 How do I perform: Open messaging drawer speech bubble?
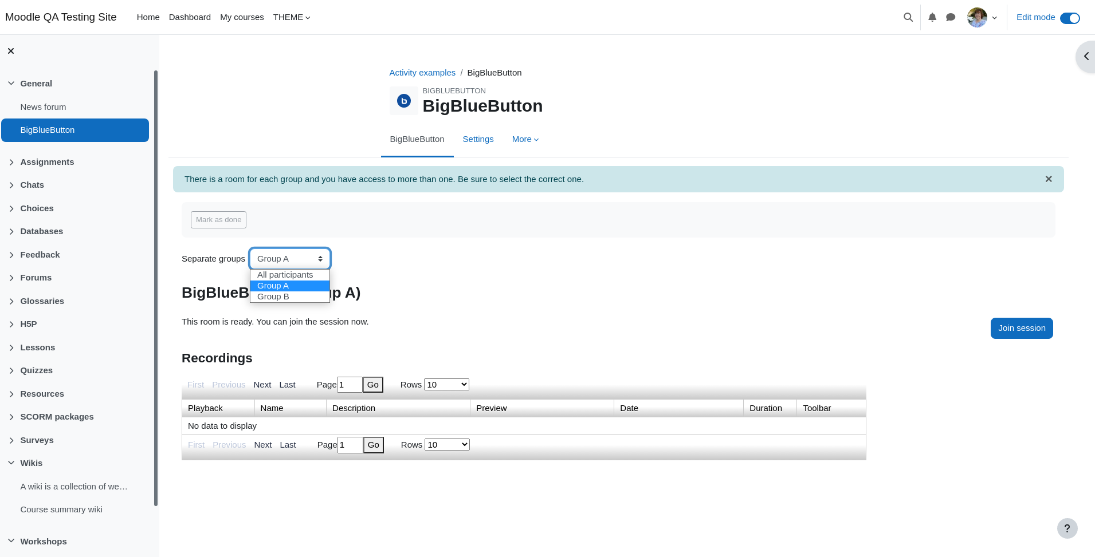pos(951,17)
